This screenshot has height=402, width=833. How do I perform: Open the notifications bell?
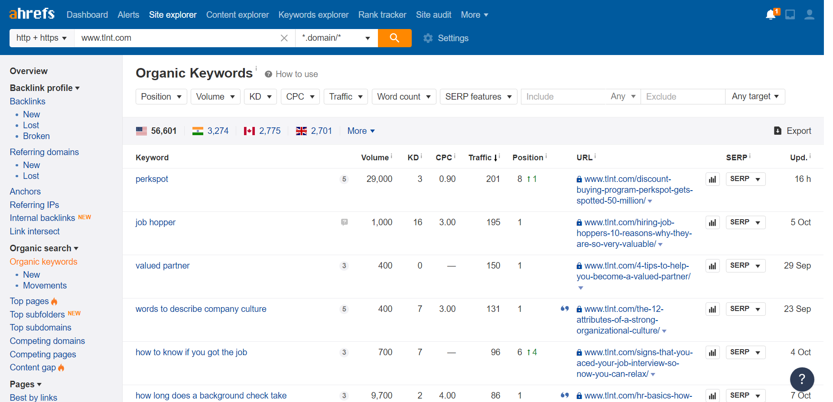pos(771,14)
